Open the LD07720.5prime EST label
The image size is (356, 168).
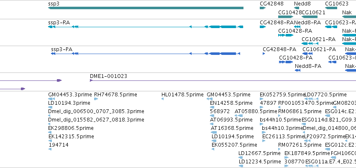click(325, 95)
